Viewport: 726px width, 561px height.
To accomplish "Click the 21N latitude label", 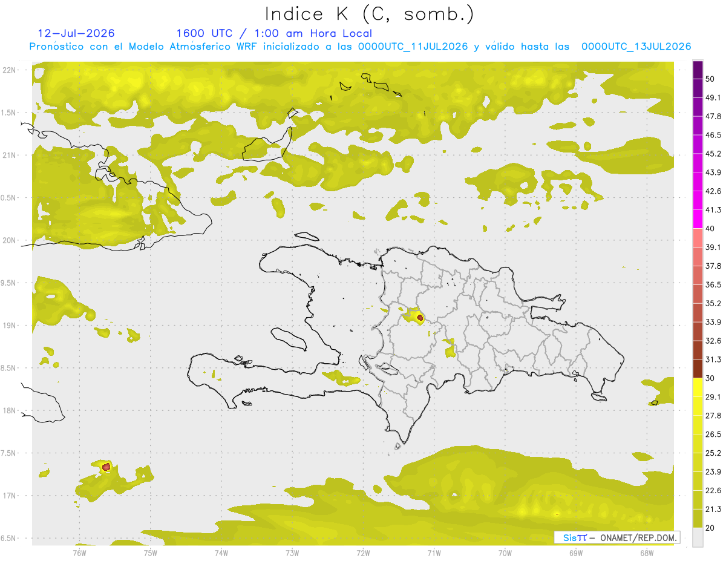I will click(x=9, y=155).
